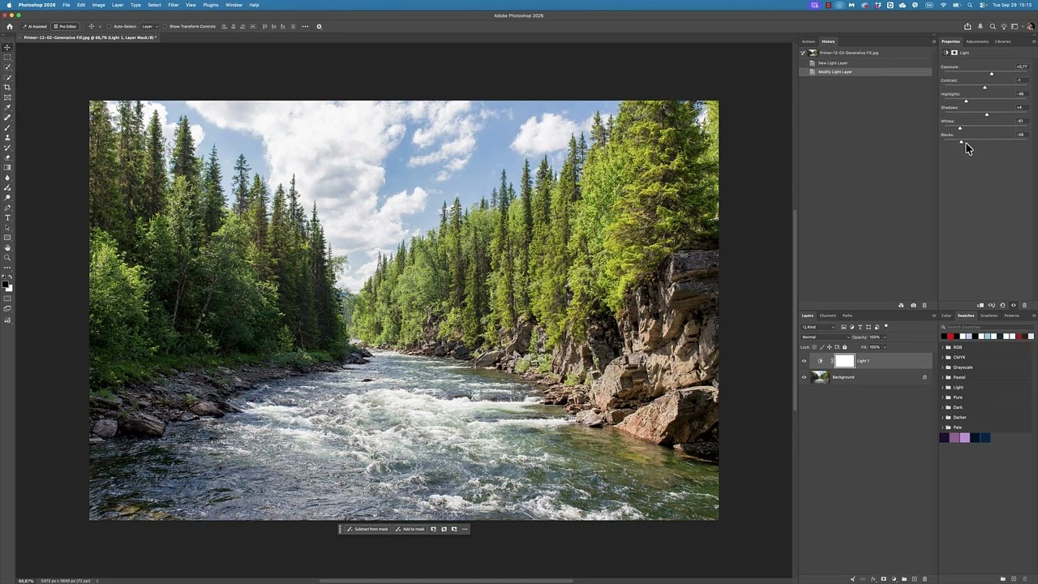The height and width of the screenshot is (584, 1038).
Task: Add a layer mask from Layers panel footer
Action: pyautogui.click(x=883, y=579)
